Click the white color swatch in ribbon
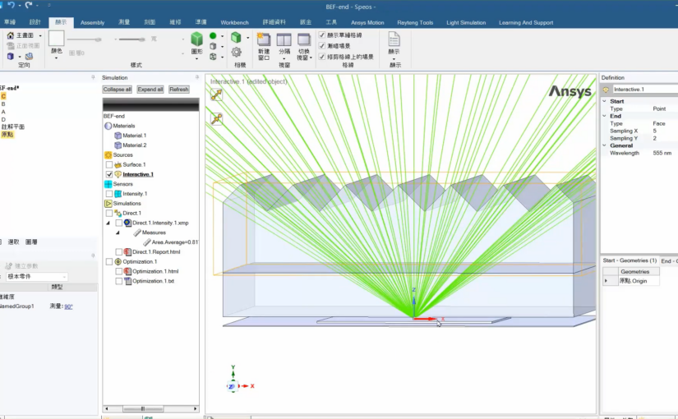This screenshot has width=678, height=419. 56,38
